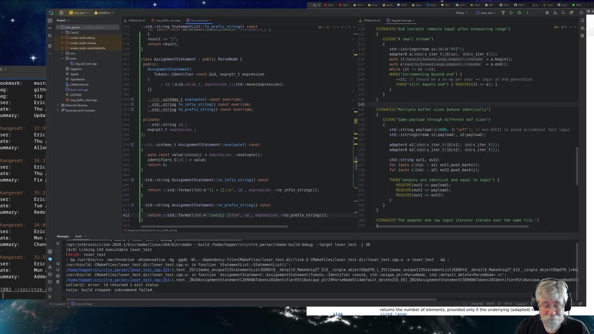Viewport: 594px width, 334px height.
Task: Open the lexer_test run configuration dropdown
Action: 486,13
